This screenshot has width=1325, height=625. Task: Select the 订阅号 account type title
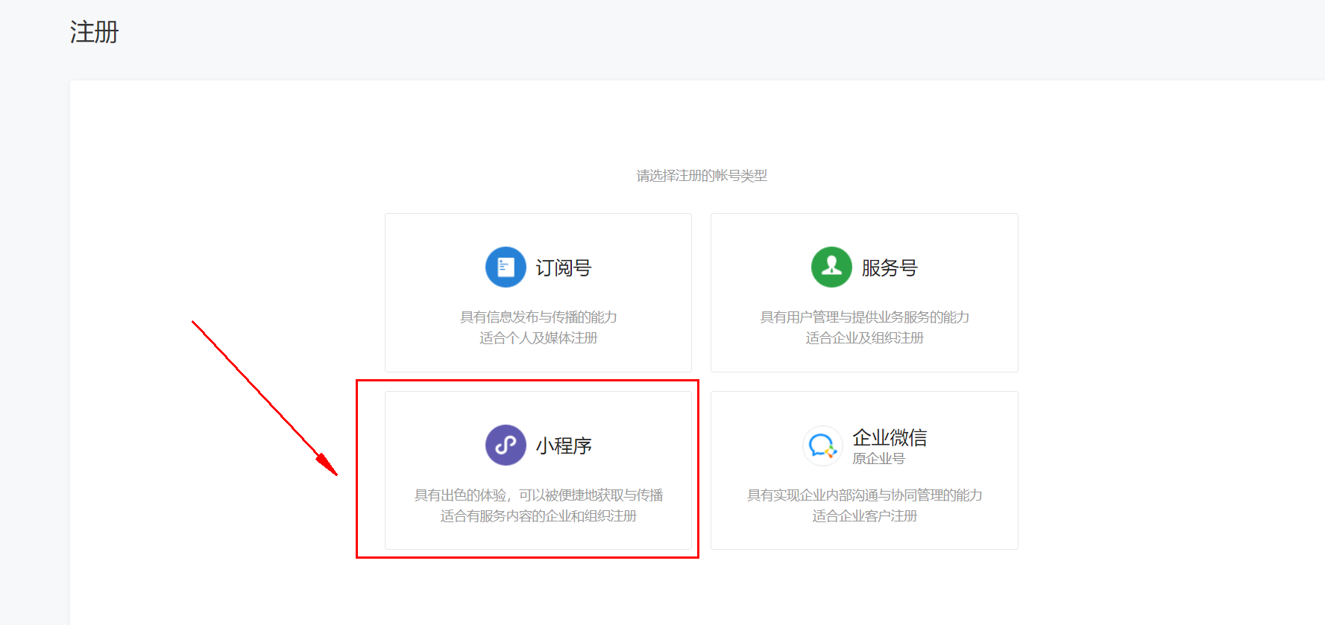(564, 267)
